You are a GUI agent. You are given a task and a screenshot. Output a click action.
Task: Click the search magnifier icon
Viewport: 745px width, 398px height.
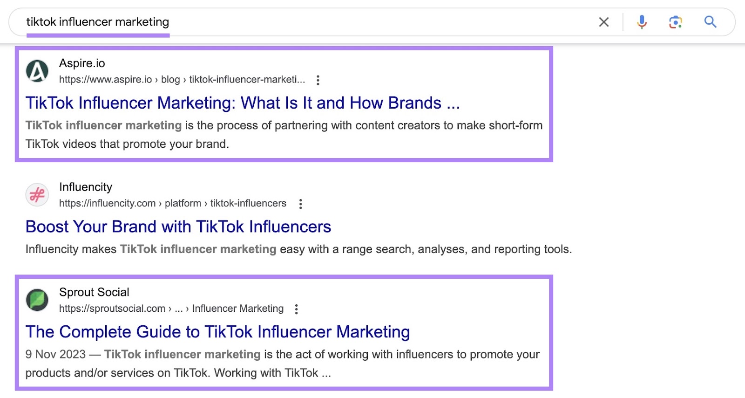click(710, 21)
